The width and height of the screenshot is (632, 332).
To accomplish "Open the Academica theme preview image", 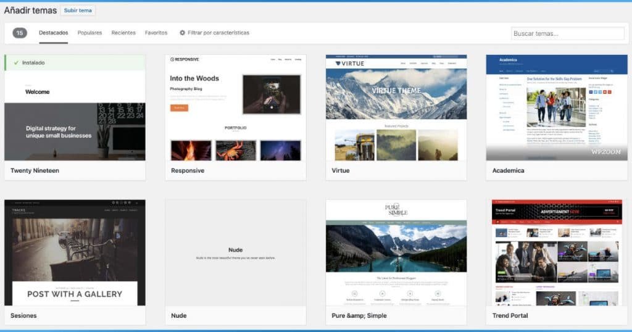I will [x=557, y=108].
